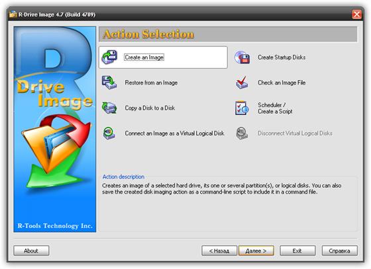Choose Restore from an Image text

(x=151, y=83)
